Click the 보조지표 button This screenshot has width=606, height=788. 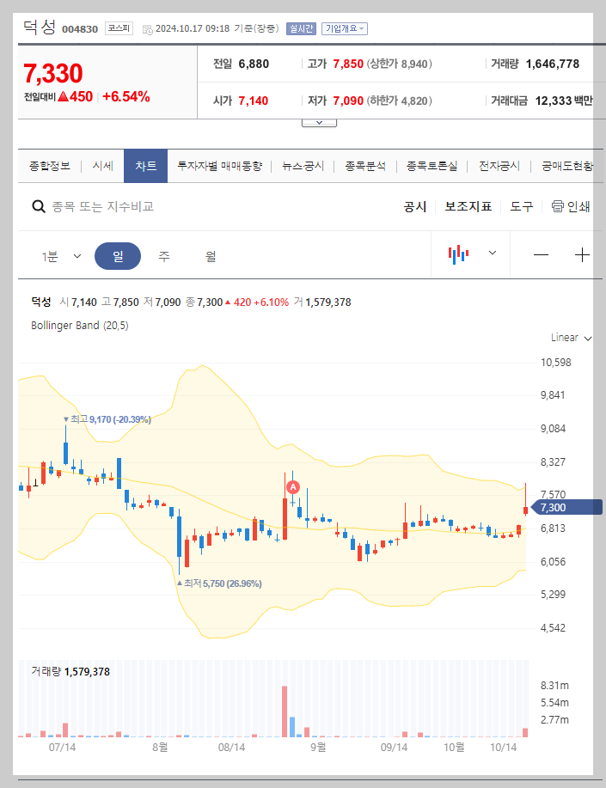[x=468, y=206]
